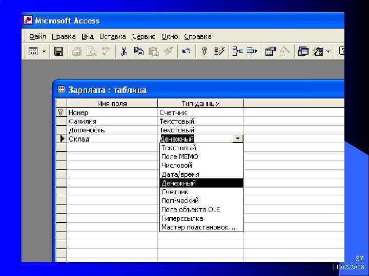Set Primary Key with key icon

pos(204,51)
